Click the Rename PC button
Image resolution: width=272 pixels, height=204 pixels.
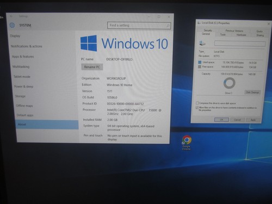(92, 67)
